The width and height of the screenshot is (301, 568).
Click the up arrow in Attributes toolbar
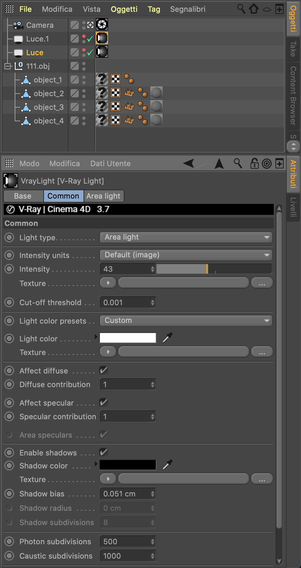[x=219, y=164]
